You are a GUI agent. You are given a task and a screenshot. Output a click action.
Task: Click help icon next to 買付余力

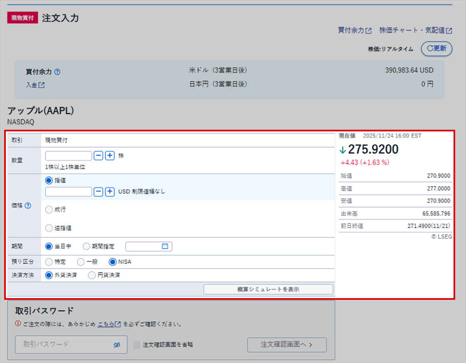(x=57, y=72)
